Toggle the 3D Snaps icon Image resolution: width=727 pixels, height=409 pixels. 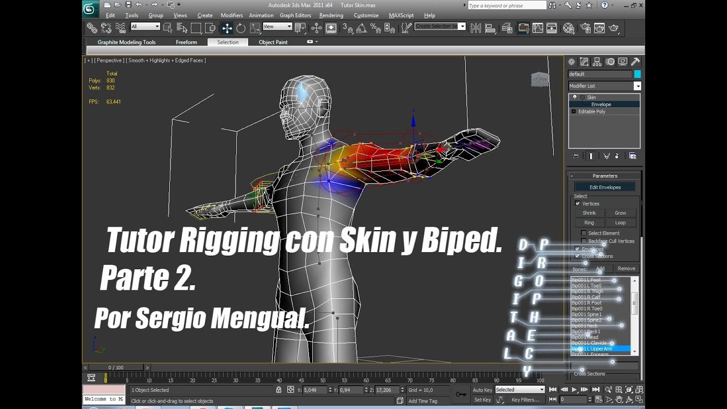pos(348,28)
